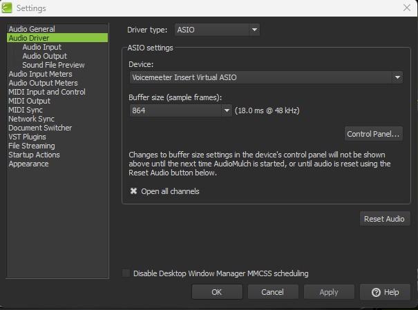Open the ASIO Control Panel
Viewport: 418px width, 310px height.
pos(374,134)
